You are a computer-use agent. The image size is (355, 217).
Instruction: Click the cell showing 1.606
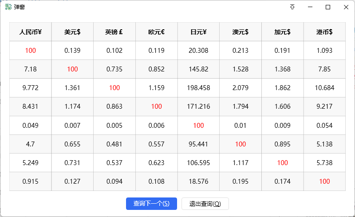(x=283, y=107)
